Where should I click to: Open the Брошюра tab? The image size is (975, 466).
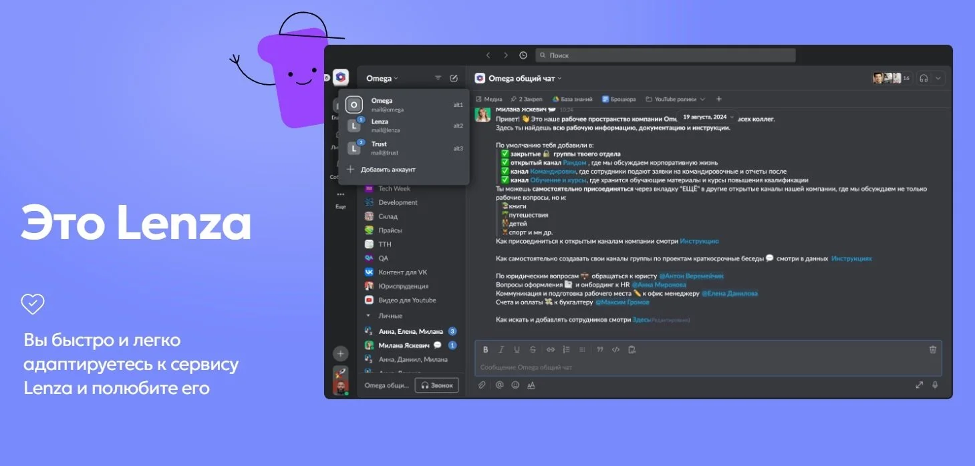(x=618, y=99)
